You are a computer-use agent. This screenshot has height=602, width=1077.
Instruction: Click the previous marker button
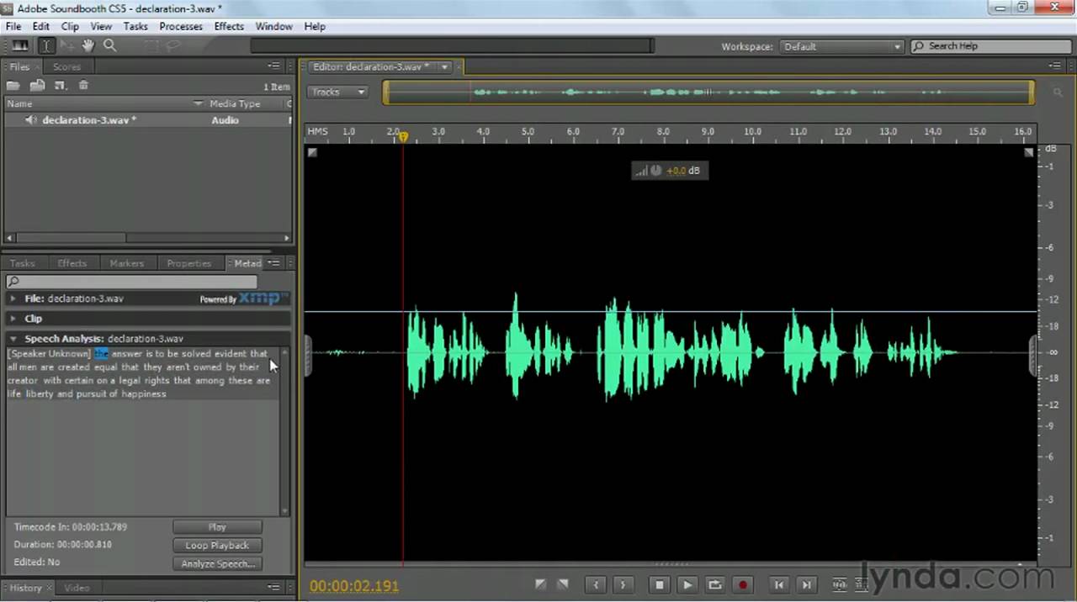coord(596,585)
